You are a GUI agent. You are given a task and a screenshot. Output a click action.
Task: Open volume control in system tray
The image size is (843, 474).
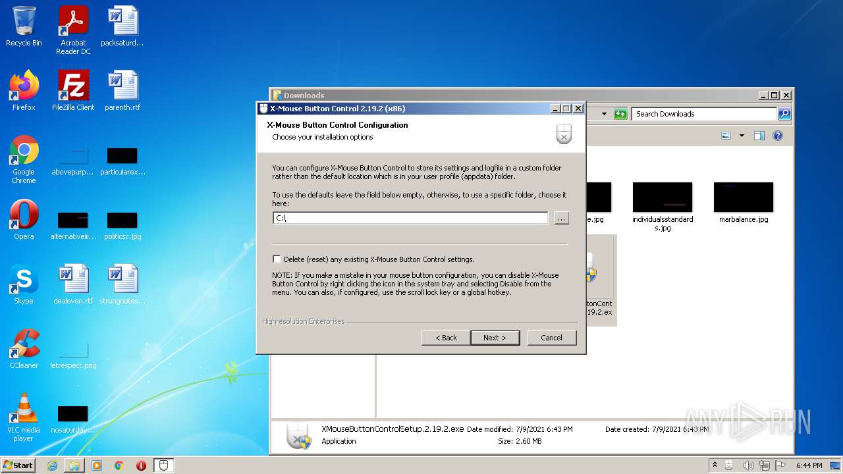[749, 465]
